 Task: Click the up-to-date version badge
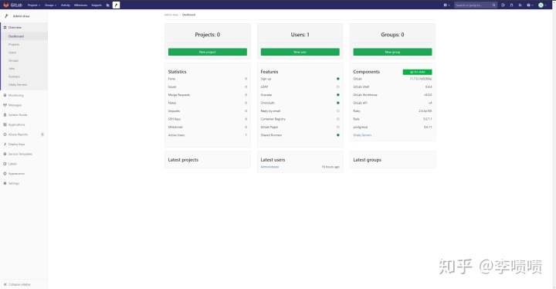click(417, 72)
